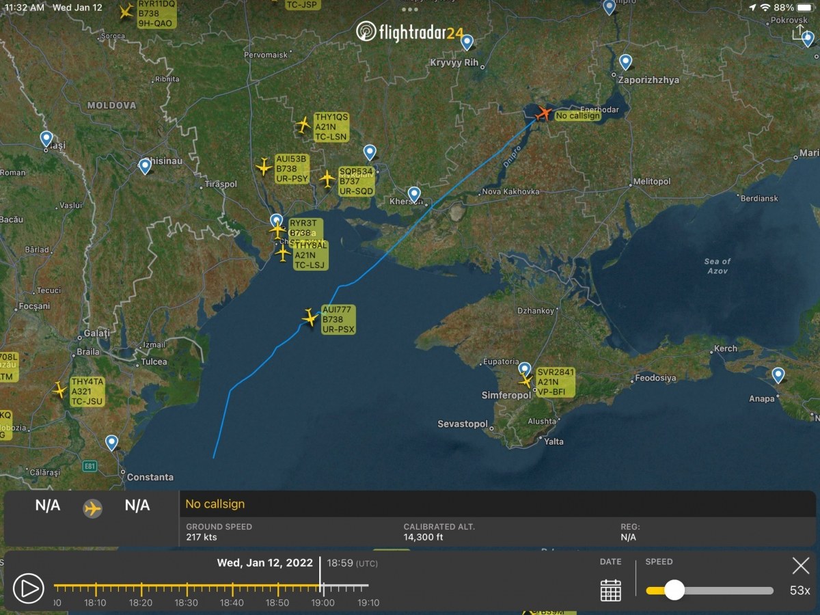The height and width of the screenshot is (615, 820).
Task: Close the playback panel with X
Action: (x=800, y=566)
